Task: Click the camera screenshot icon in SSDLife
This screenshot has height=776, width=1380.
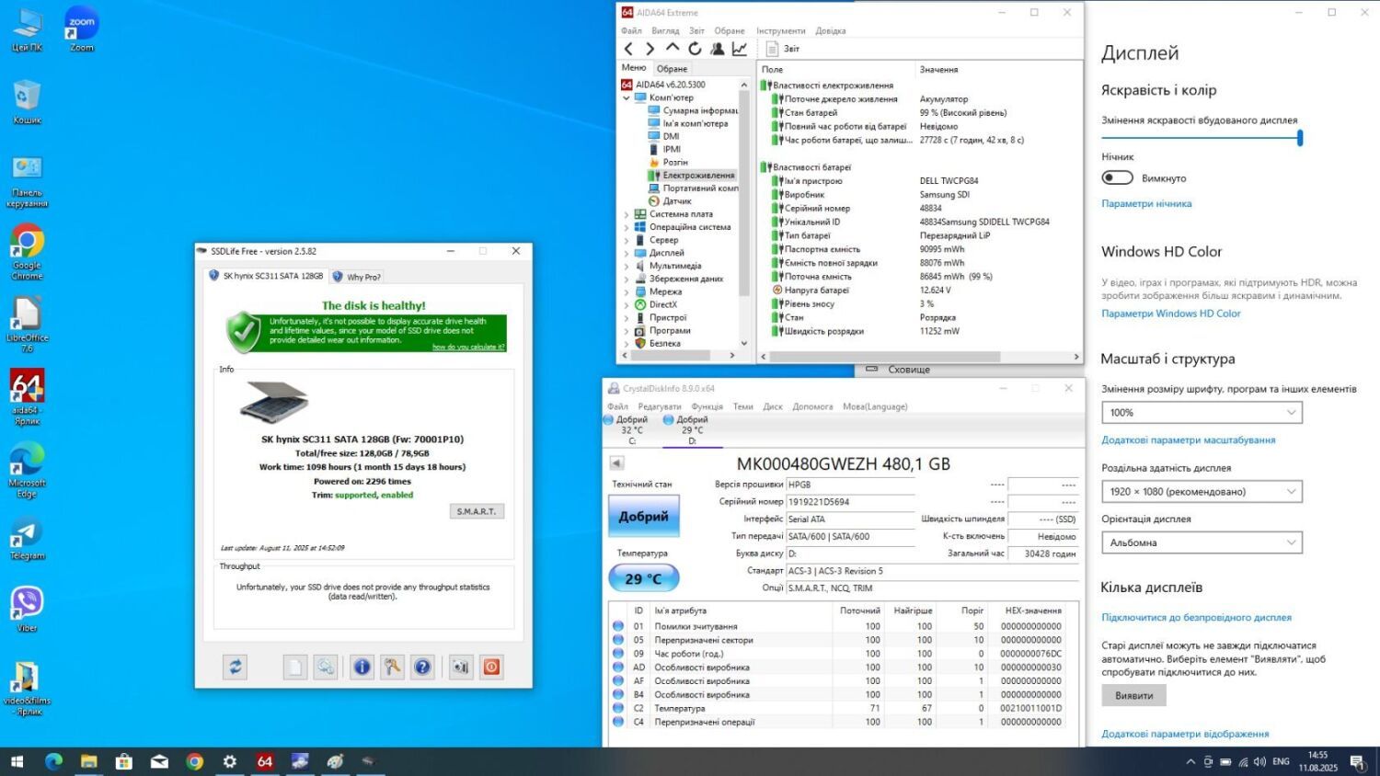Action: coord(460,667)
